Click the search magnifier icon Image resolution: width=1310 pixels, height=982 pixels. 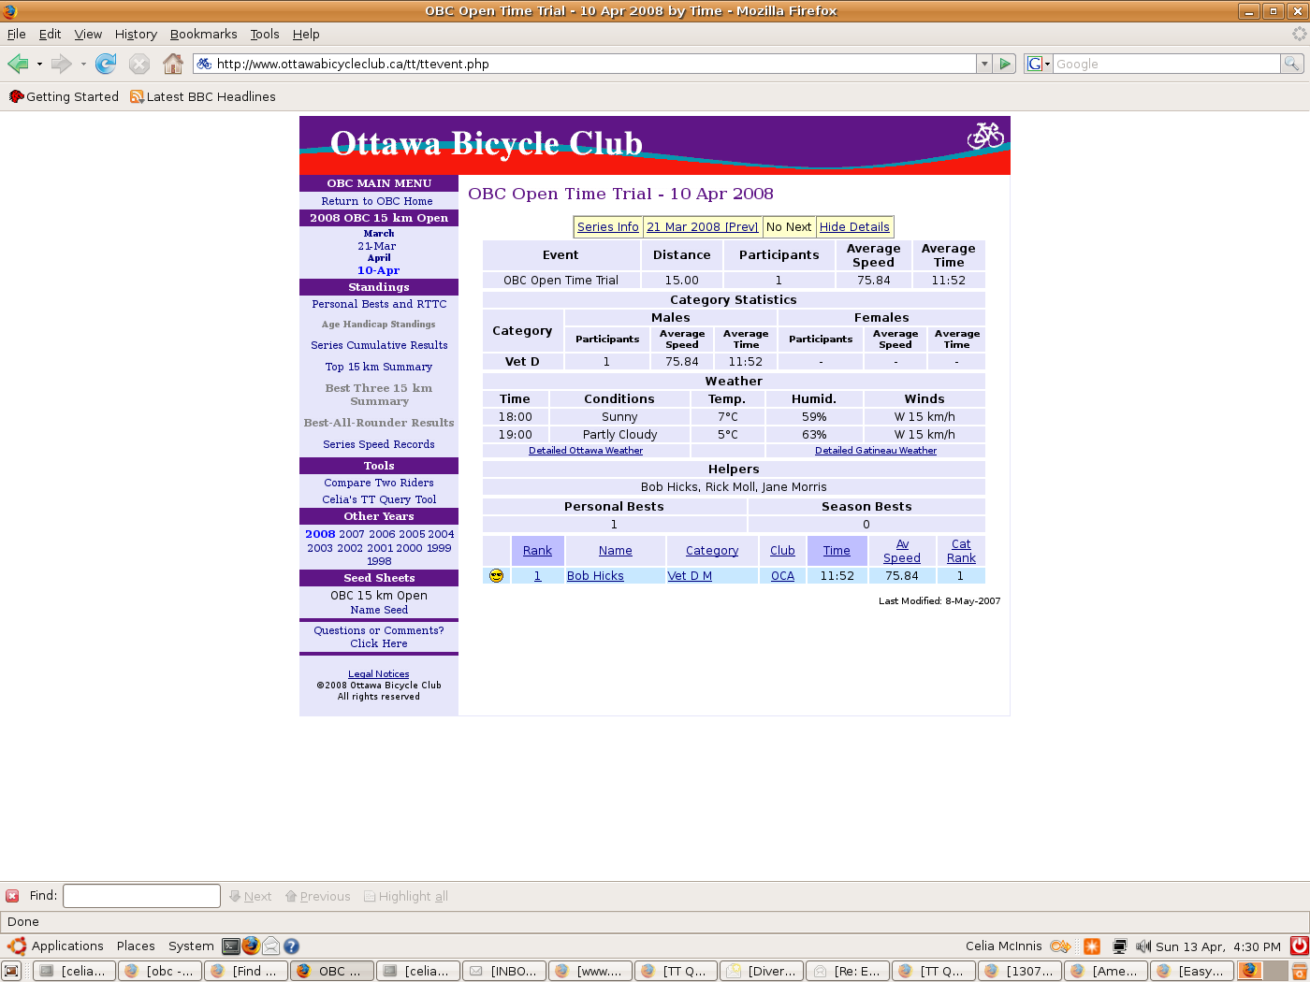1291,64
